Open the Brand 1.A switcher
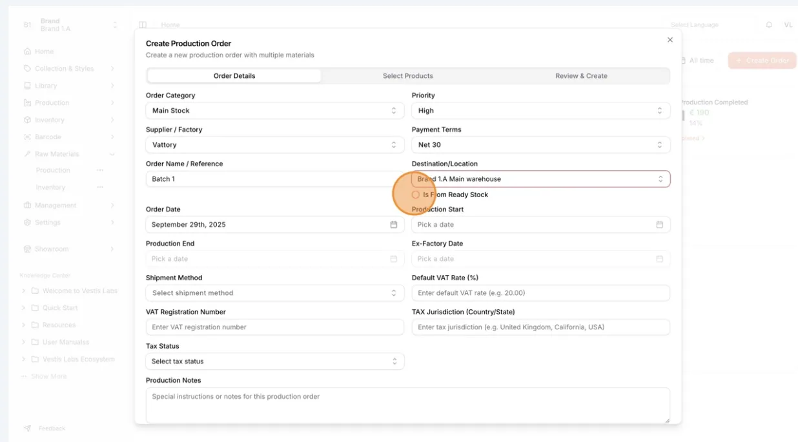 pos(71,25)
